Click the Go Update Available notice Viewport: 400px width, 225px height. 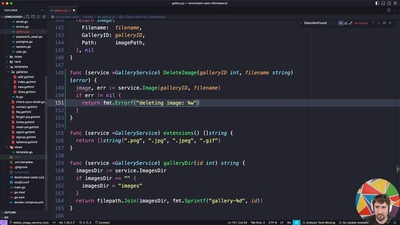tap(354, 222)
